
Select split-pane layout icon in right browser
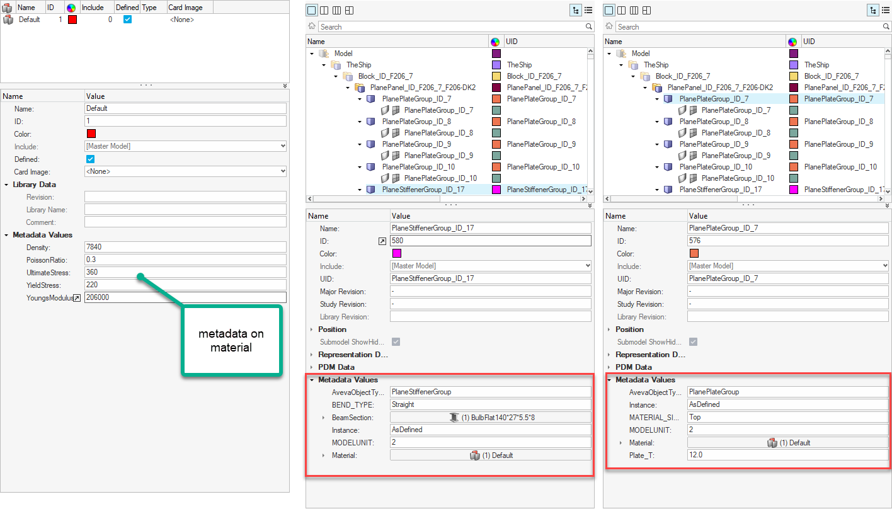point(646,10)
